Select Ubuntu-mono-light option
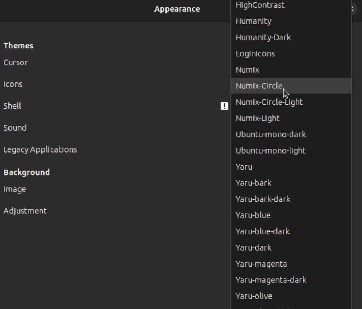 pyautogui.click(x=291, y=150)
